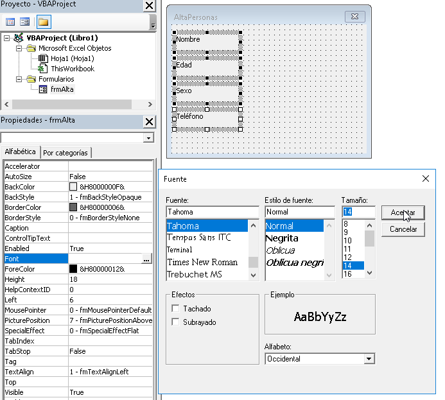Click the Hoja1 worksheet icon in tree
The width and height of the screenshot is (445, 400).
tap(43, 58)
